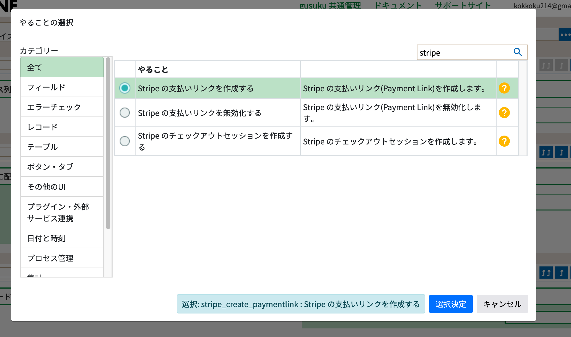Screen dimensions: 571x337
Task: Select the radio for Stripe の支払いリンクを作成する
Action: [x=125, y=88]
